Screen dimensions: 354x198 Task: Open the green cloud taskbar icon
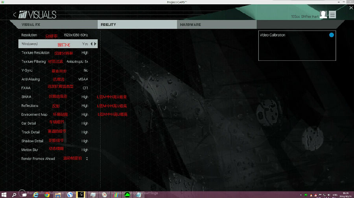tap(127, 194)
